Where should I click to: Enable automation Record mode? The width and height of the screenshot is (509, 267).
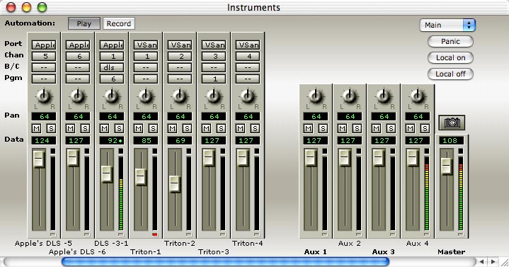click(x=118, y=23)
